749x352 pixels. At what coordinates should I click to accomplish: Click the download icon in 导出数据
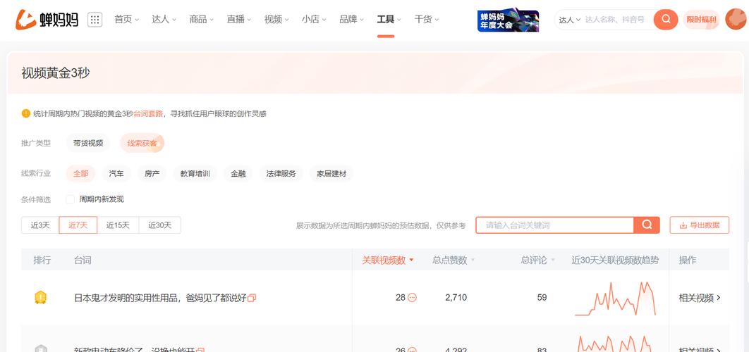683,225
